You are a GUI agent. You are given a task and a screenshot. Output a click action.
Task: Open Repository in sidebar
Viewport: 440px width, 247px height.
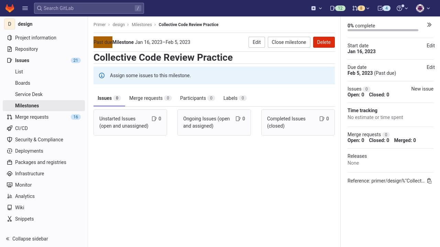click(x=44, y=49)
